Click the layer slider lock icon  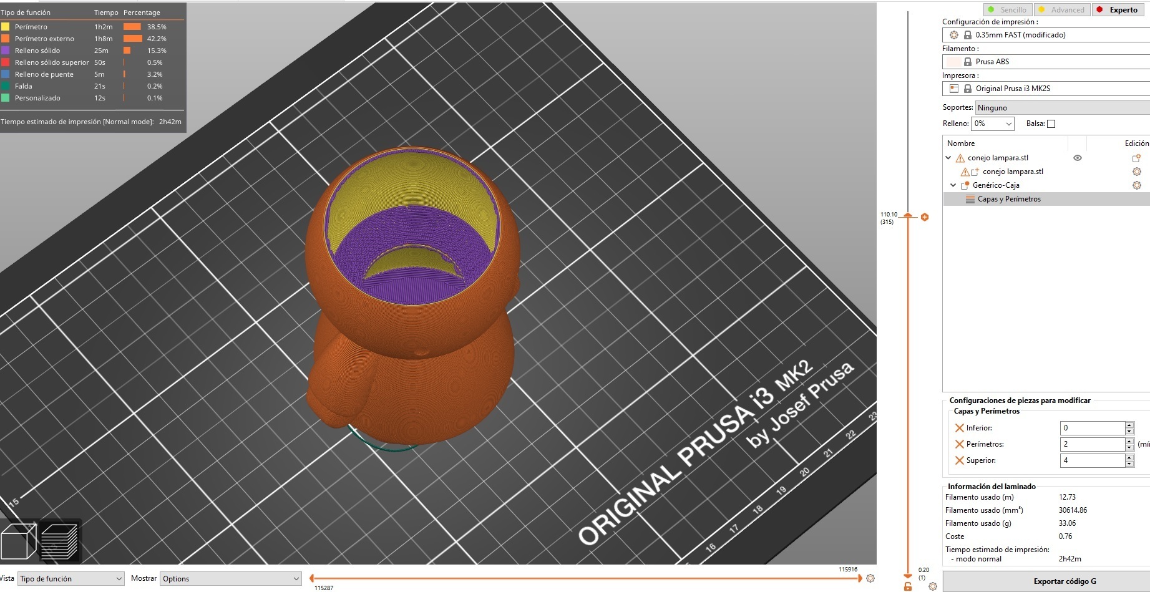908,586
